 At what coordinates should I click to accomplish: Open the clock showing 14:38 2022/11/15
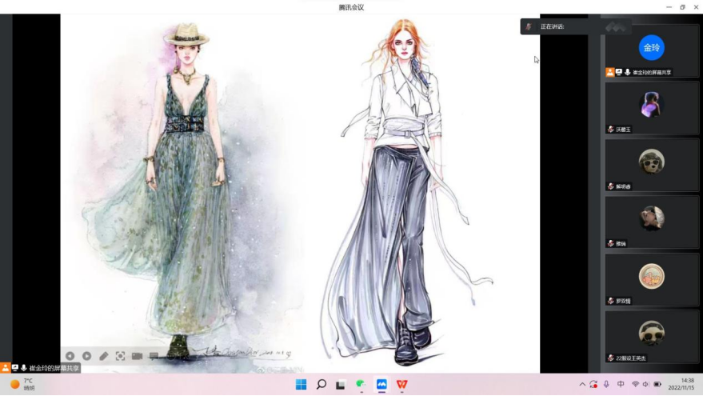(x=681, y=384)
